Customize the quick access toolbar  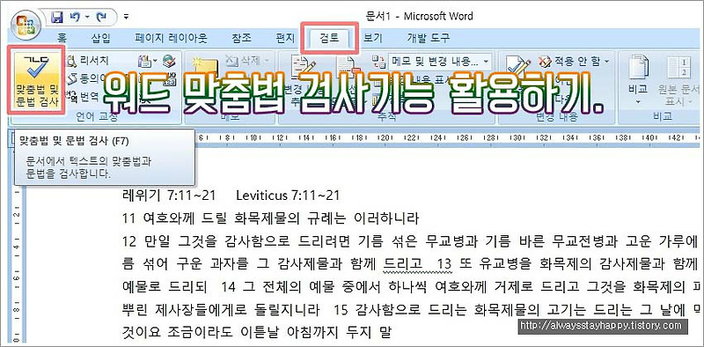(x=126, y=18)
